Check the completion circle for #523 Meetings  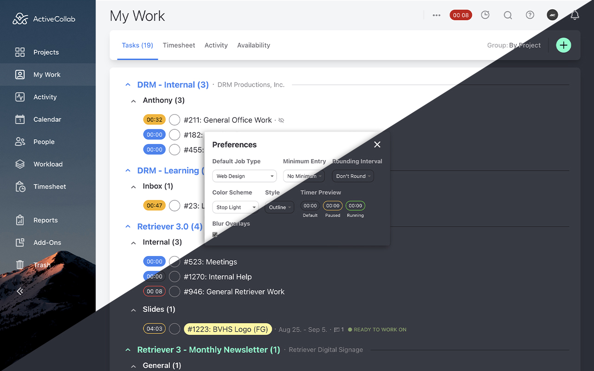(x=174, y=261)
